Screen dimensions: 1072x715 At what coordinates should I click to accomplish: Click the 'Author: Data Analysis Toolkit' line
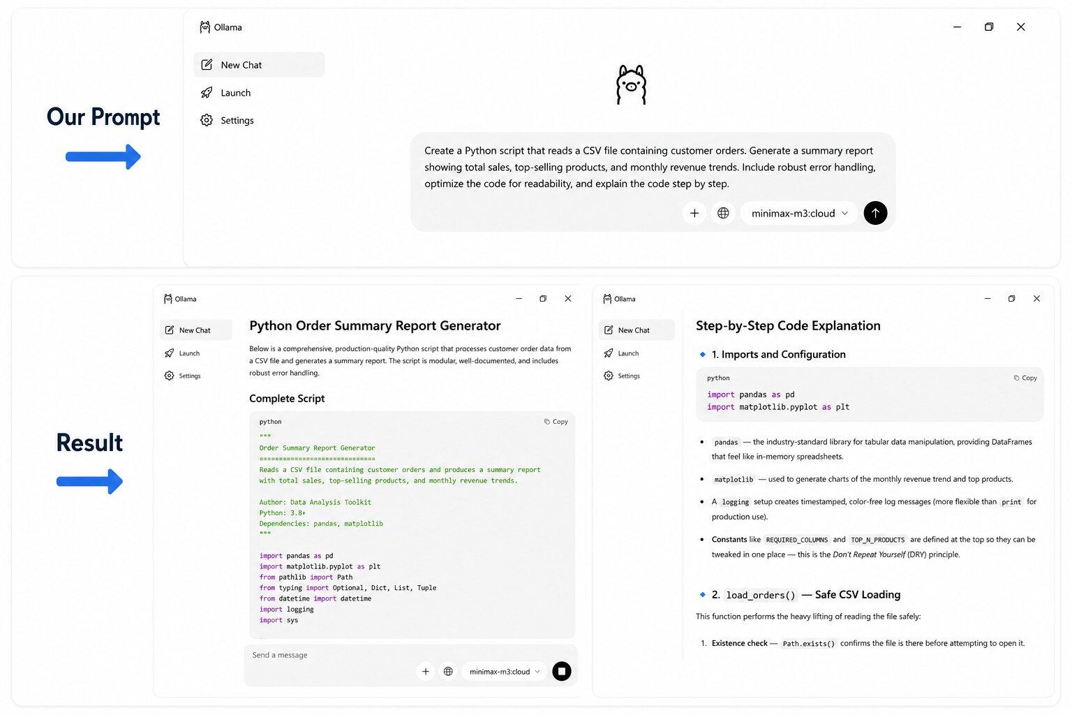click(315, 503)
